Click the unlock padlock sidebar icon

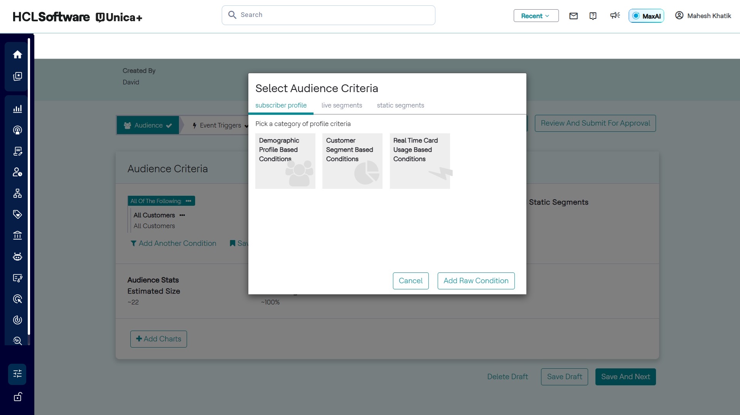17,397
